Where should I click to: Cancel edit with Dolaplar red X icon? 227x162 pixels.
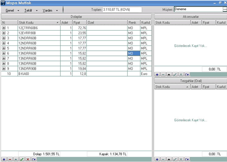click(28, 159)
